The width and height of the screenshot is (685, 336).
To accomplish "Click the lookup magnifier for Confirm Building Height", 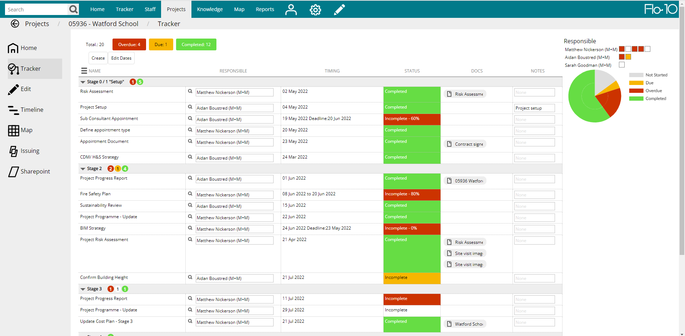I will pyautogui.click(x=190, y=277).
